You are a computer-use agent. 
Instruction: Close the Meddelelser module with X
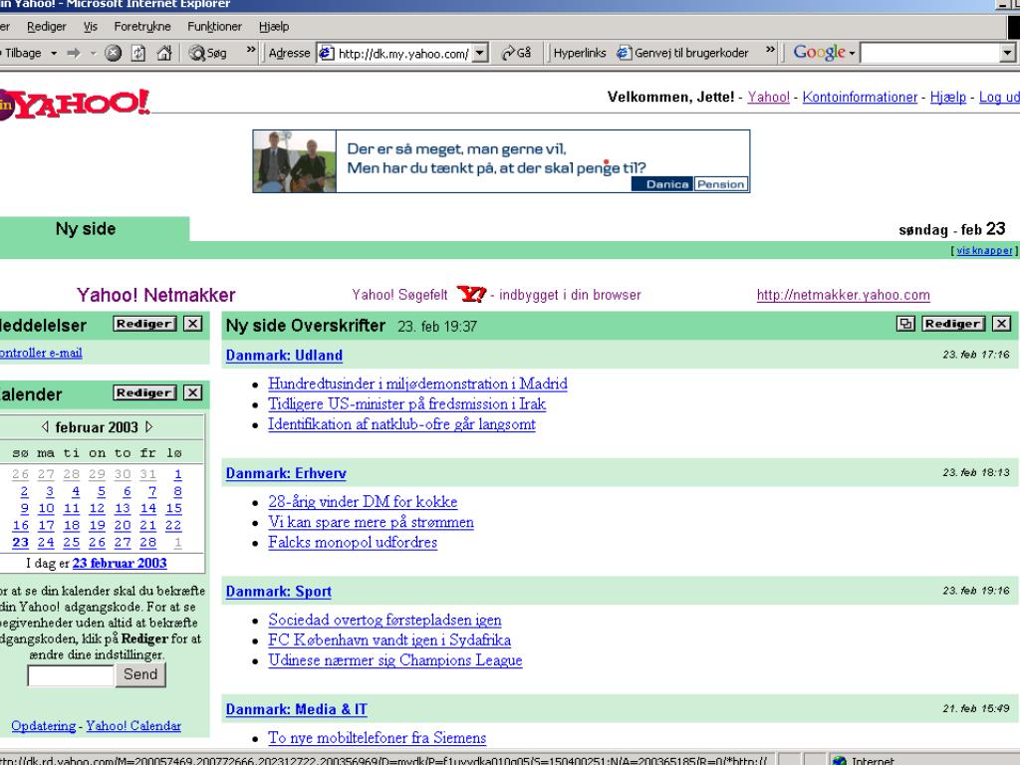[192, 324]
